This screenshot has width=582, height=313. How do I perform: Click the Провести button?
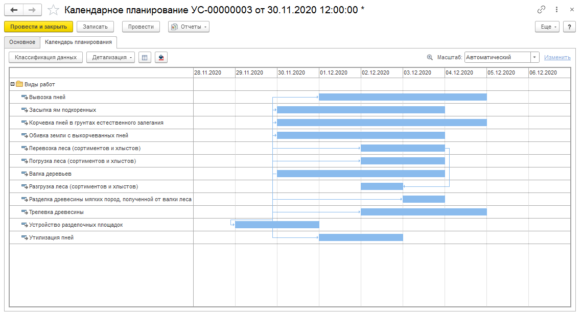tap(141, 27)
